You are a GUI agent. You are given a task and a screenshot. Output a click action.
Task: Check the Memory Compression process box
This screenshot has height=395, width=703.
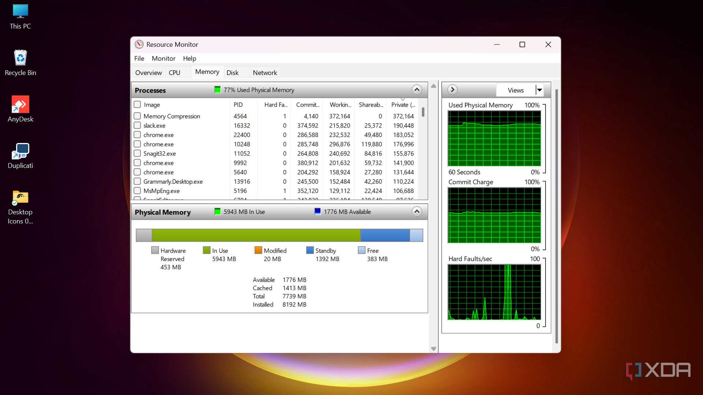(x=137, y=116)
